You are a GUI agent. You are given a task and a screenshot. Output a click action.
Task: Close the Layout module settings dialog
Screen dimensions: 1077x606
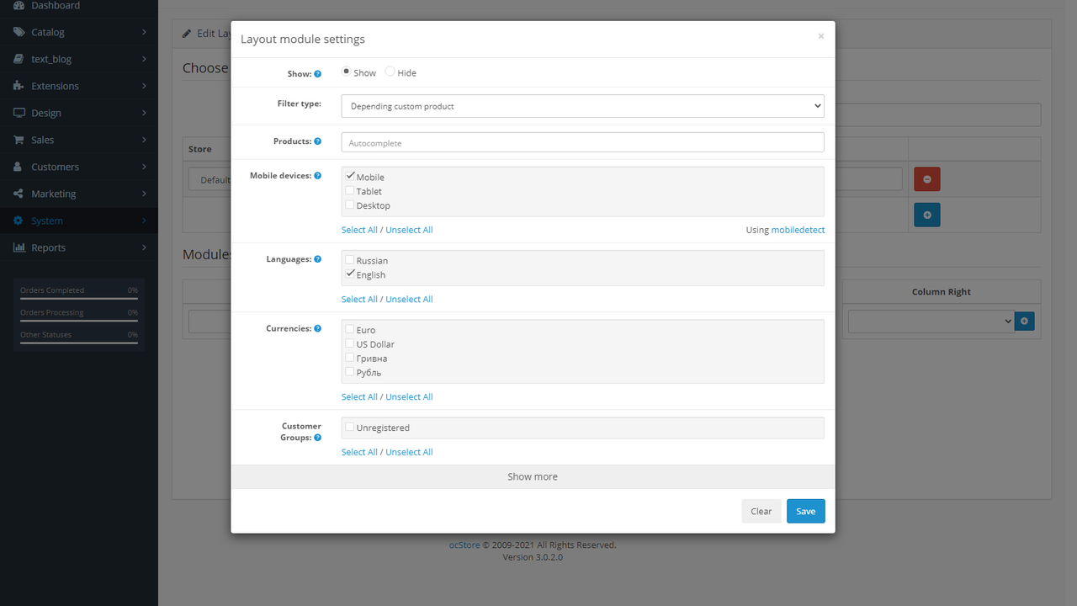click(821, 36)
